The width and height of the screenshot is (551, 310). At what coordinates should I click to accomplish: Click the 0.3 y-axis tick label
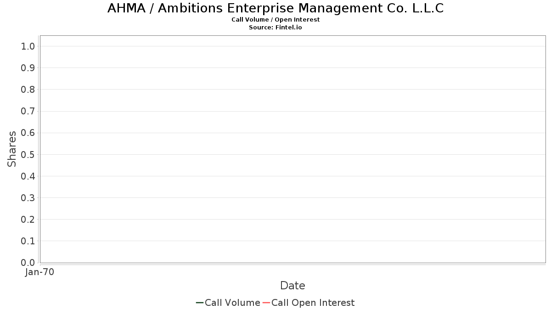coord(28,198)
